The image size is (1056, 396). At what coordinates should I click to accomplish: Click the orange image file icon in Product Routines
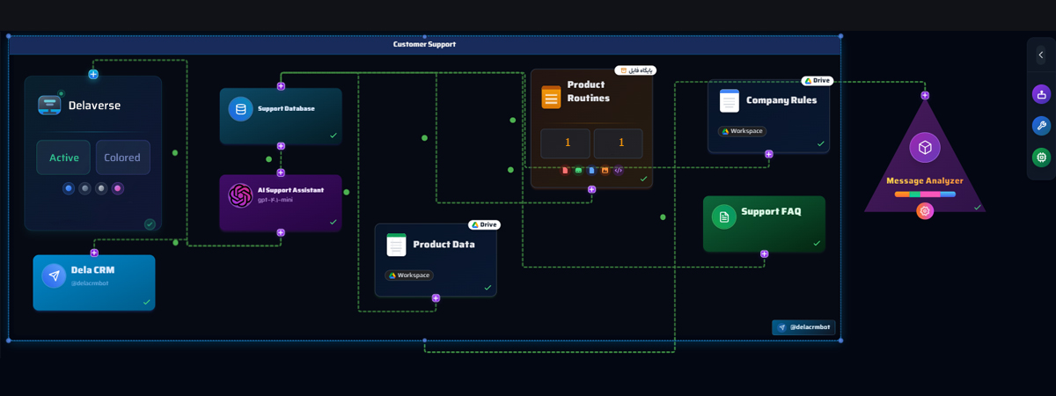tap(605, 170)
